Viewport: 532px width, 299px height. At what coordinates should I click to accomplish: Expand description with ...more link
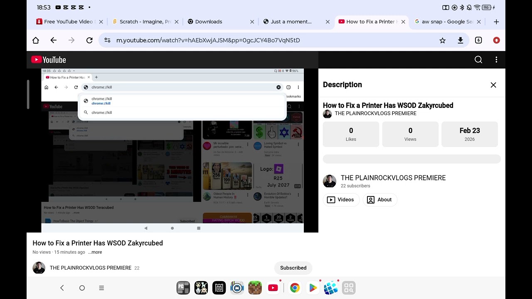[95, 252]
